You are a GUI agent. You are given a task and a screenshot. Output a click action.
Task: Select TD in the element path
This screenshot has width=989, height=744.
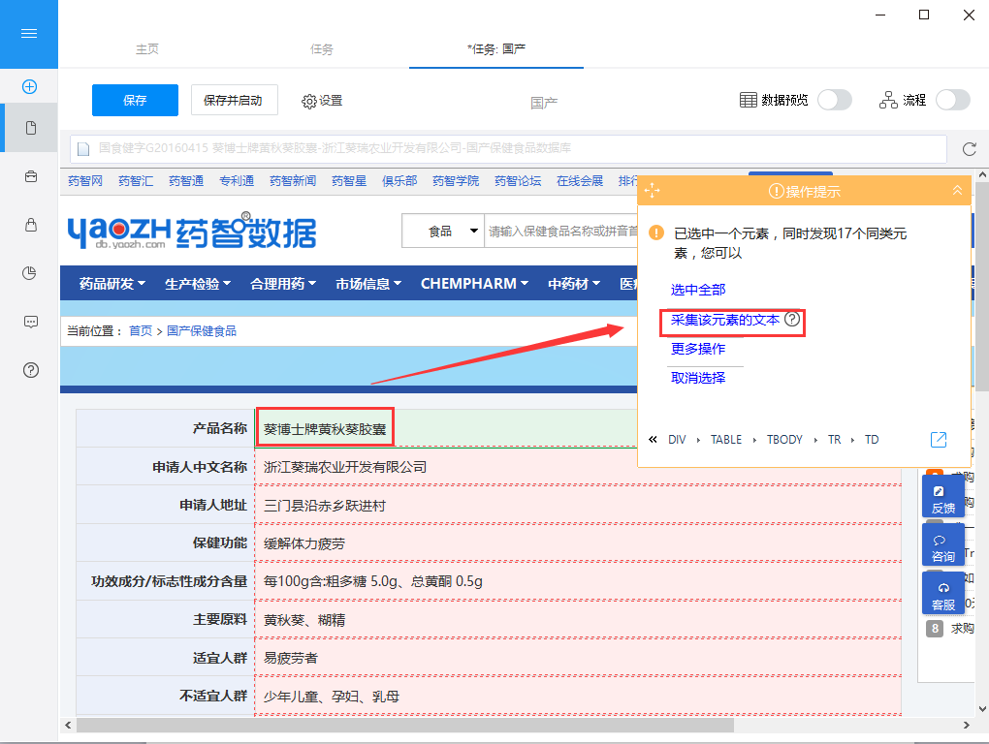[x=872, y=440]
